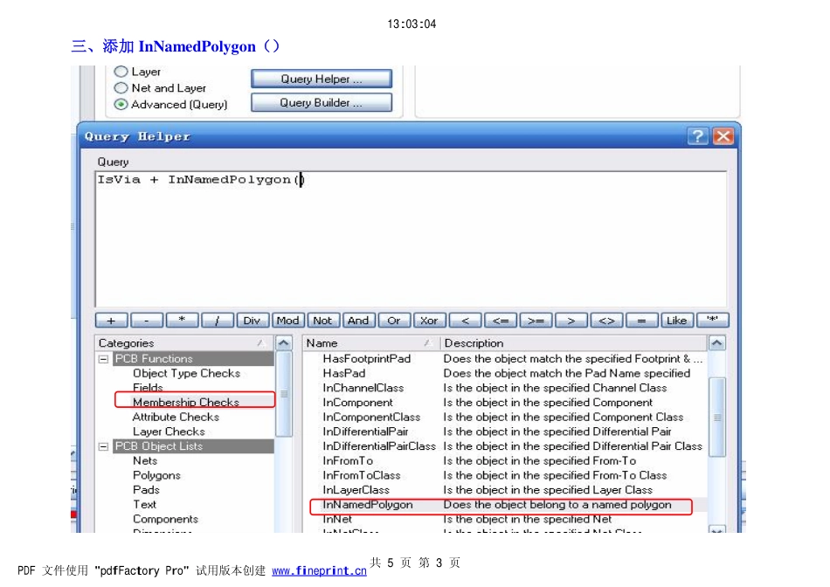Image resolution: width=830 pixels, height=587 pixels.
Task: Insert the And operator
Action: (x=358, y=321)
